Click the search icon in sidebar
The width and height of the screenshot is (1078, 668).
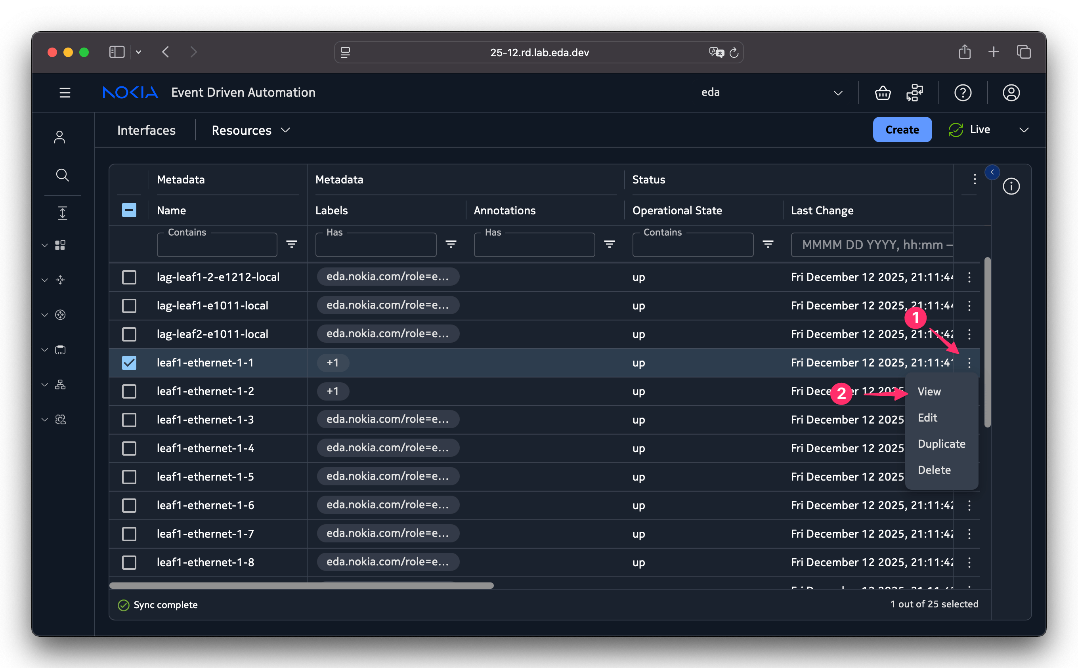coord(62,175)
